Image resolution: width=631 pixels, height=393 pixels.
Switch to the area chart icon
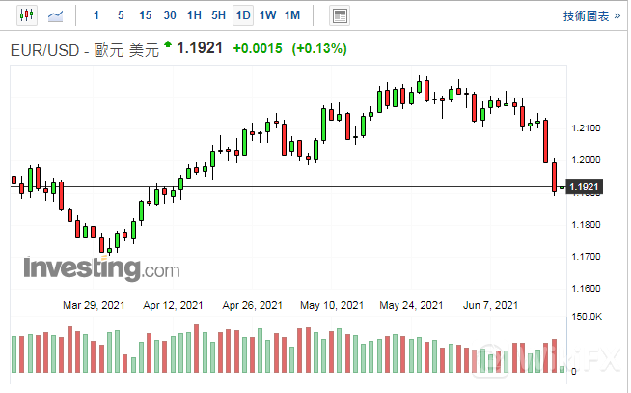[57, 15]
